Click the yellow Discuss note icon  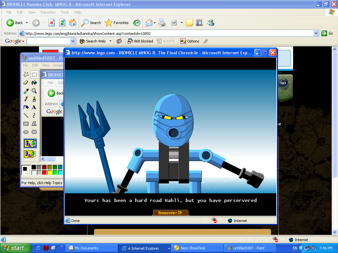click(x=189, y=23)
